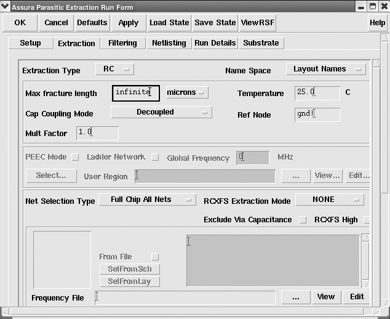Click the gray net names text area
The height and width of the screenshot is (319, 390).
[x=273, y=260]
